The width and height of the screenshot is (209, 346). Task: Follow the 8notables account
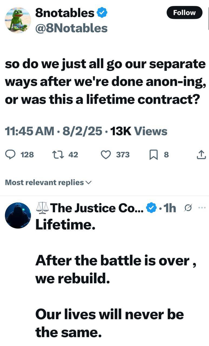point(184,12)
